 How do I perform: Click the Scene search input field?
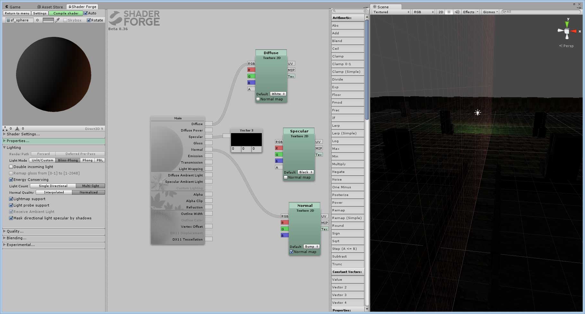pos(541,12)
